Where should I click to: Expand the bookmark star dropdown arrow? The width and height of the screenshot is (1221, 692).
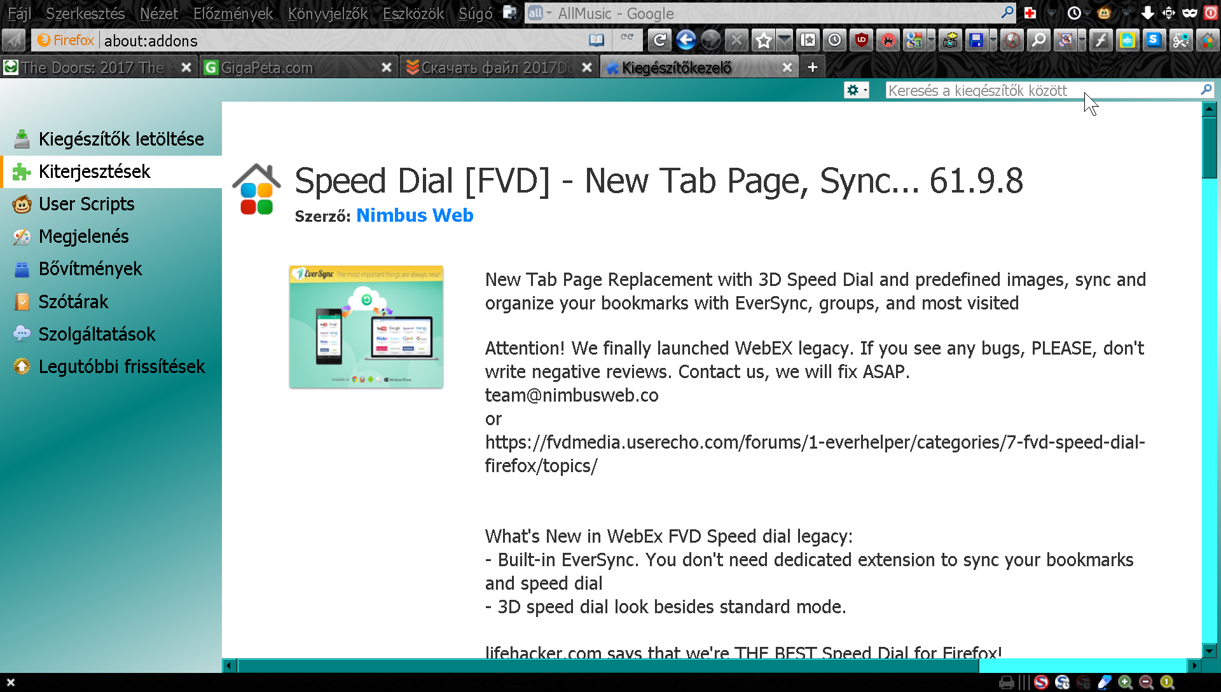point(785,41)
